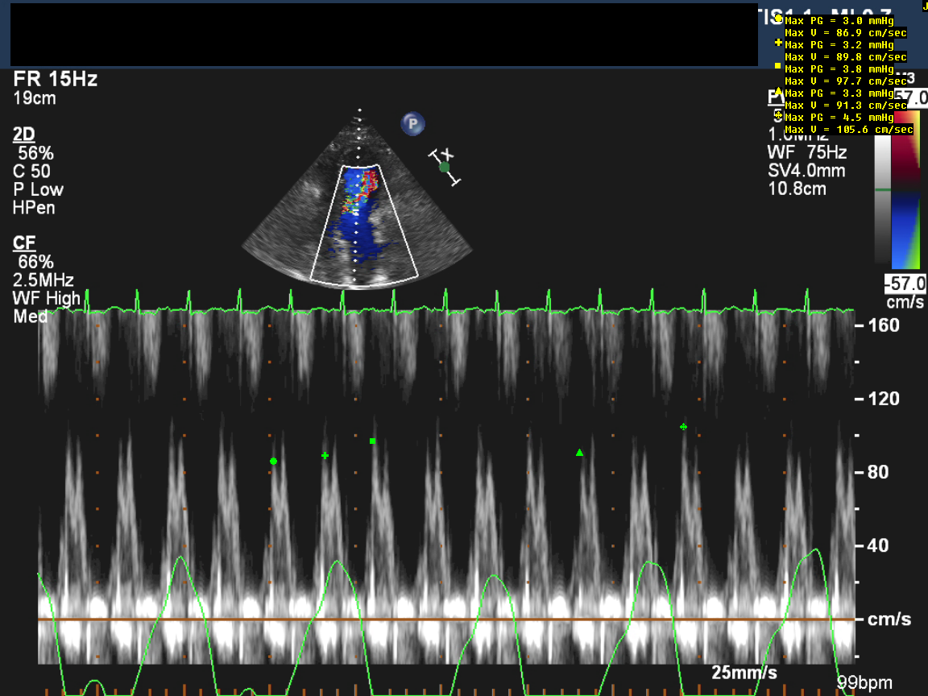The image size is (928, 696).
Task: Click yellow square icon in measurement list
Action: pos(777,65)
